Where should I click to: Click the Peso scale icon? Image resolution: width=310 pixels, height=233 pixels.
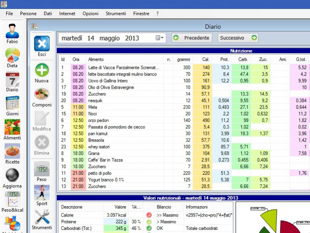tap(42, 169)
